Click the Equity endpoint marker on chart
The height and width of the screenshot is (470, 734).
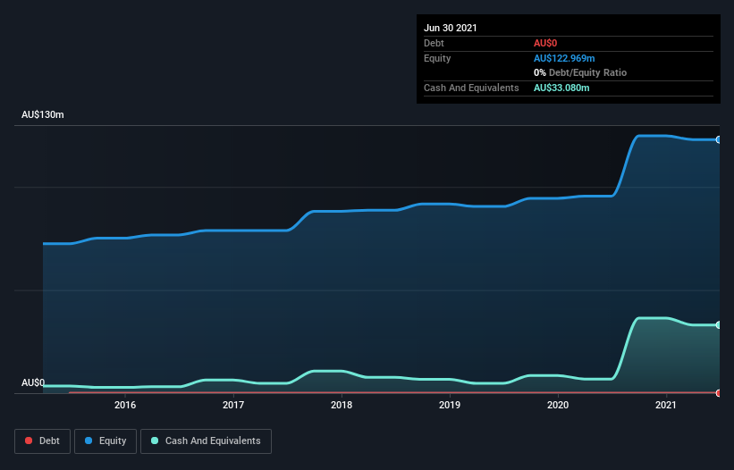tap(719, 139)
